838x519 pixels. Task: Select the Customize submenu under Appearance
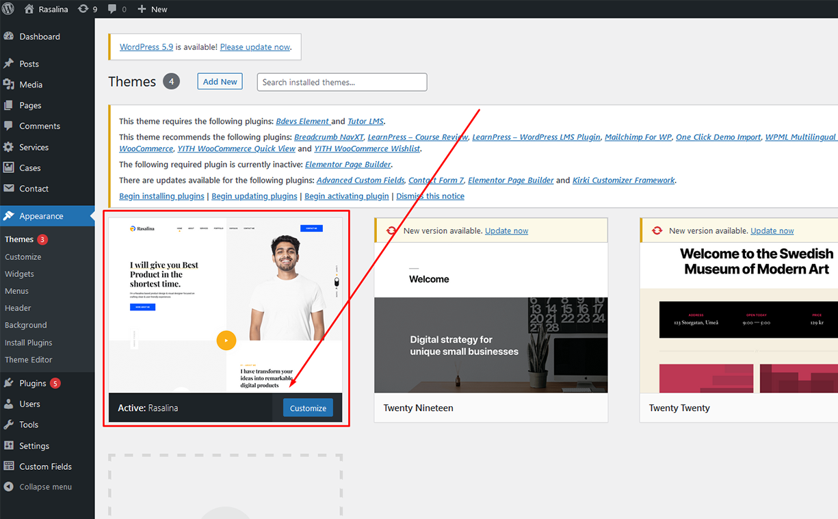(x=23, y=257)
